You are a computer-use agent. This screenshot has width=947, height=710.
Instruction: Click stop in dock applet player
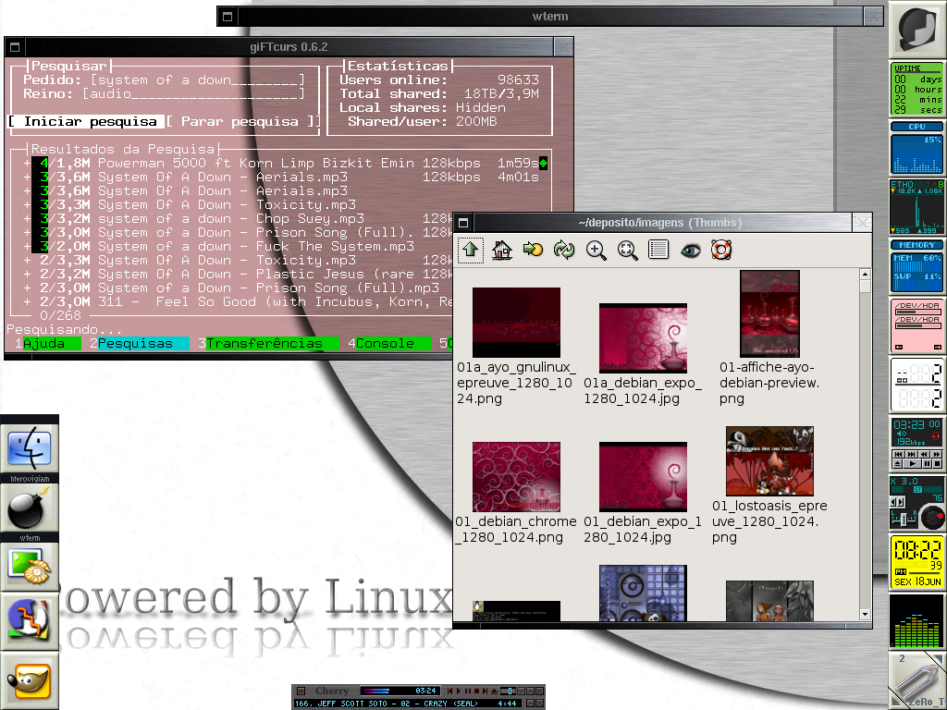pyautogui.click(x=938, y=464)
